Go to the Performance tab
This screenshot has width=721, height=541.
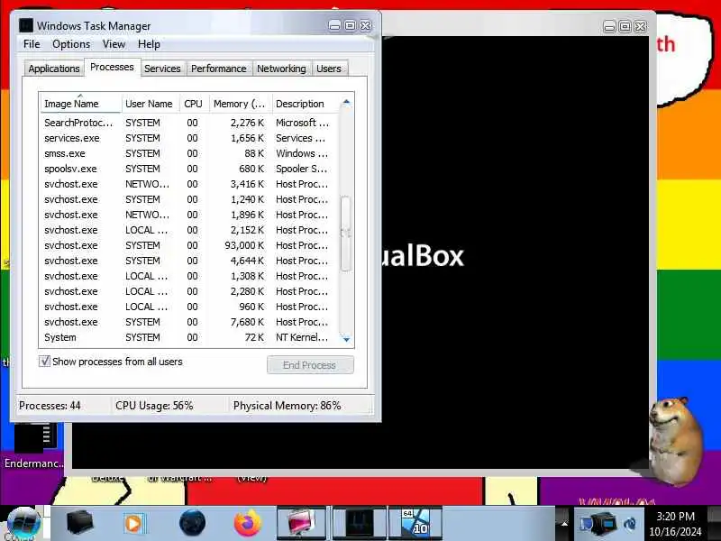pyautogui.click(x=219, y=69)
